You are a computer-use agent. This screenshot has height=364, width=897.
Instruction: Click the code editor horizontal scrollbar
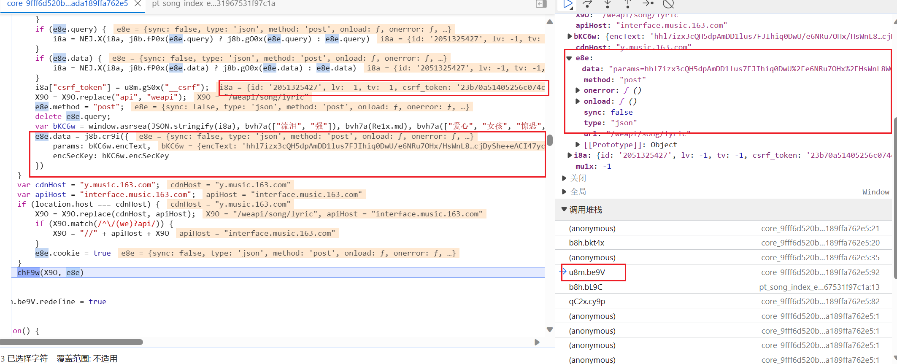pyautogui.click(x=72, y=342)
